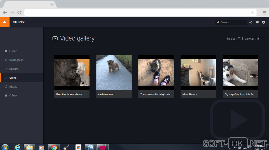Click the Home icon in the sidebar
Viewport: 269px width, 150px height.
(6, 51)
